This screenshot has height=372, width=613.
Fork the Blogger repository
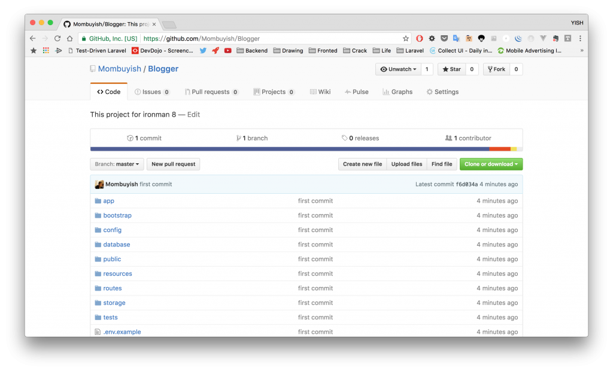(496, 69)
